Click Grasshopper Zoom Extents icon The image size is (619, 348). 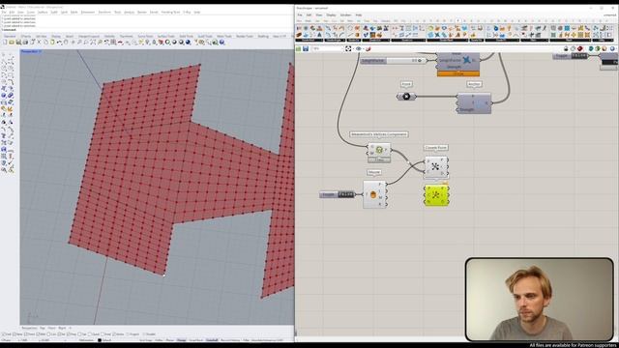pyautogui.click(x=348, y=48)
